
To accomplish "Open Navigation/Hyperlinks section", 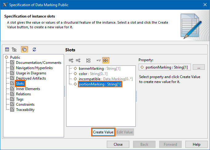I will point(34,68).
